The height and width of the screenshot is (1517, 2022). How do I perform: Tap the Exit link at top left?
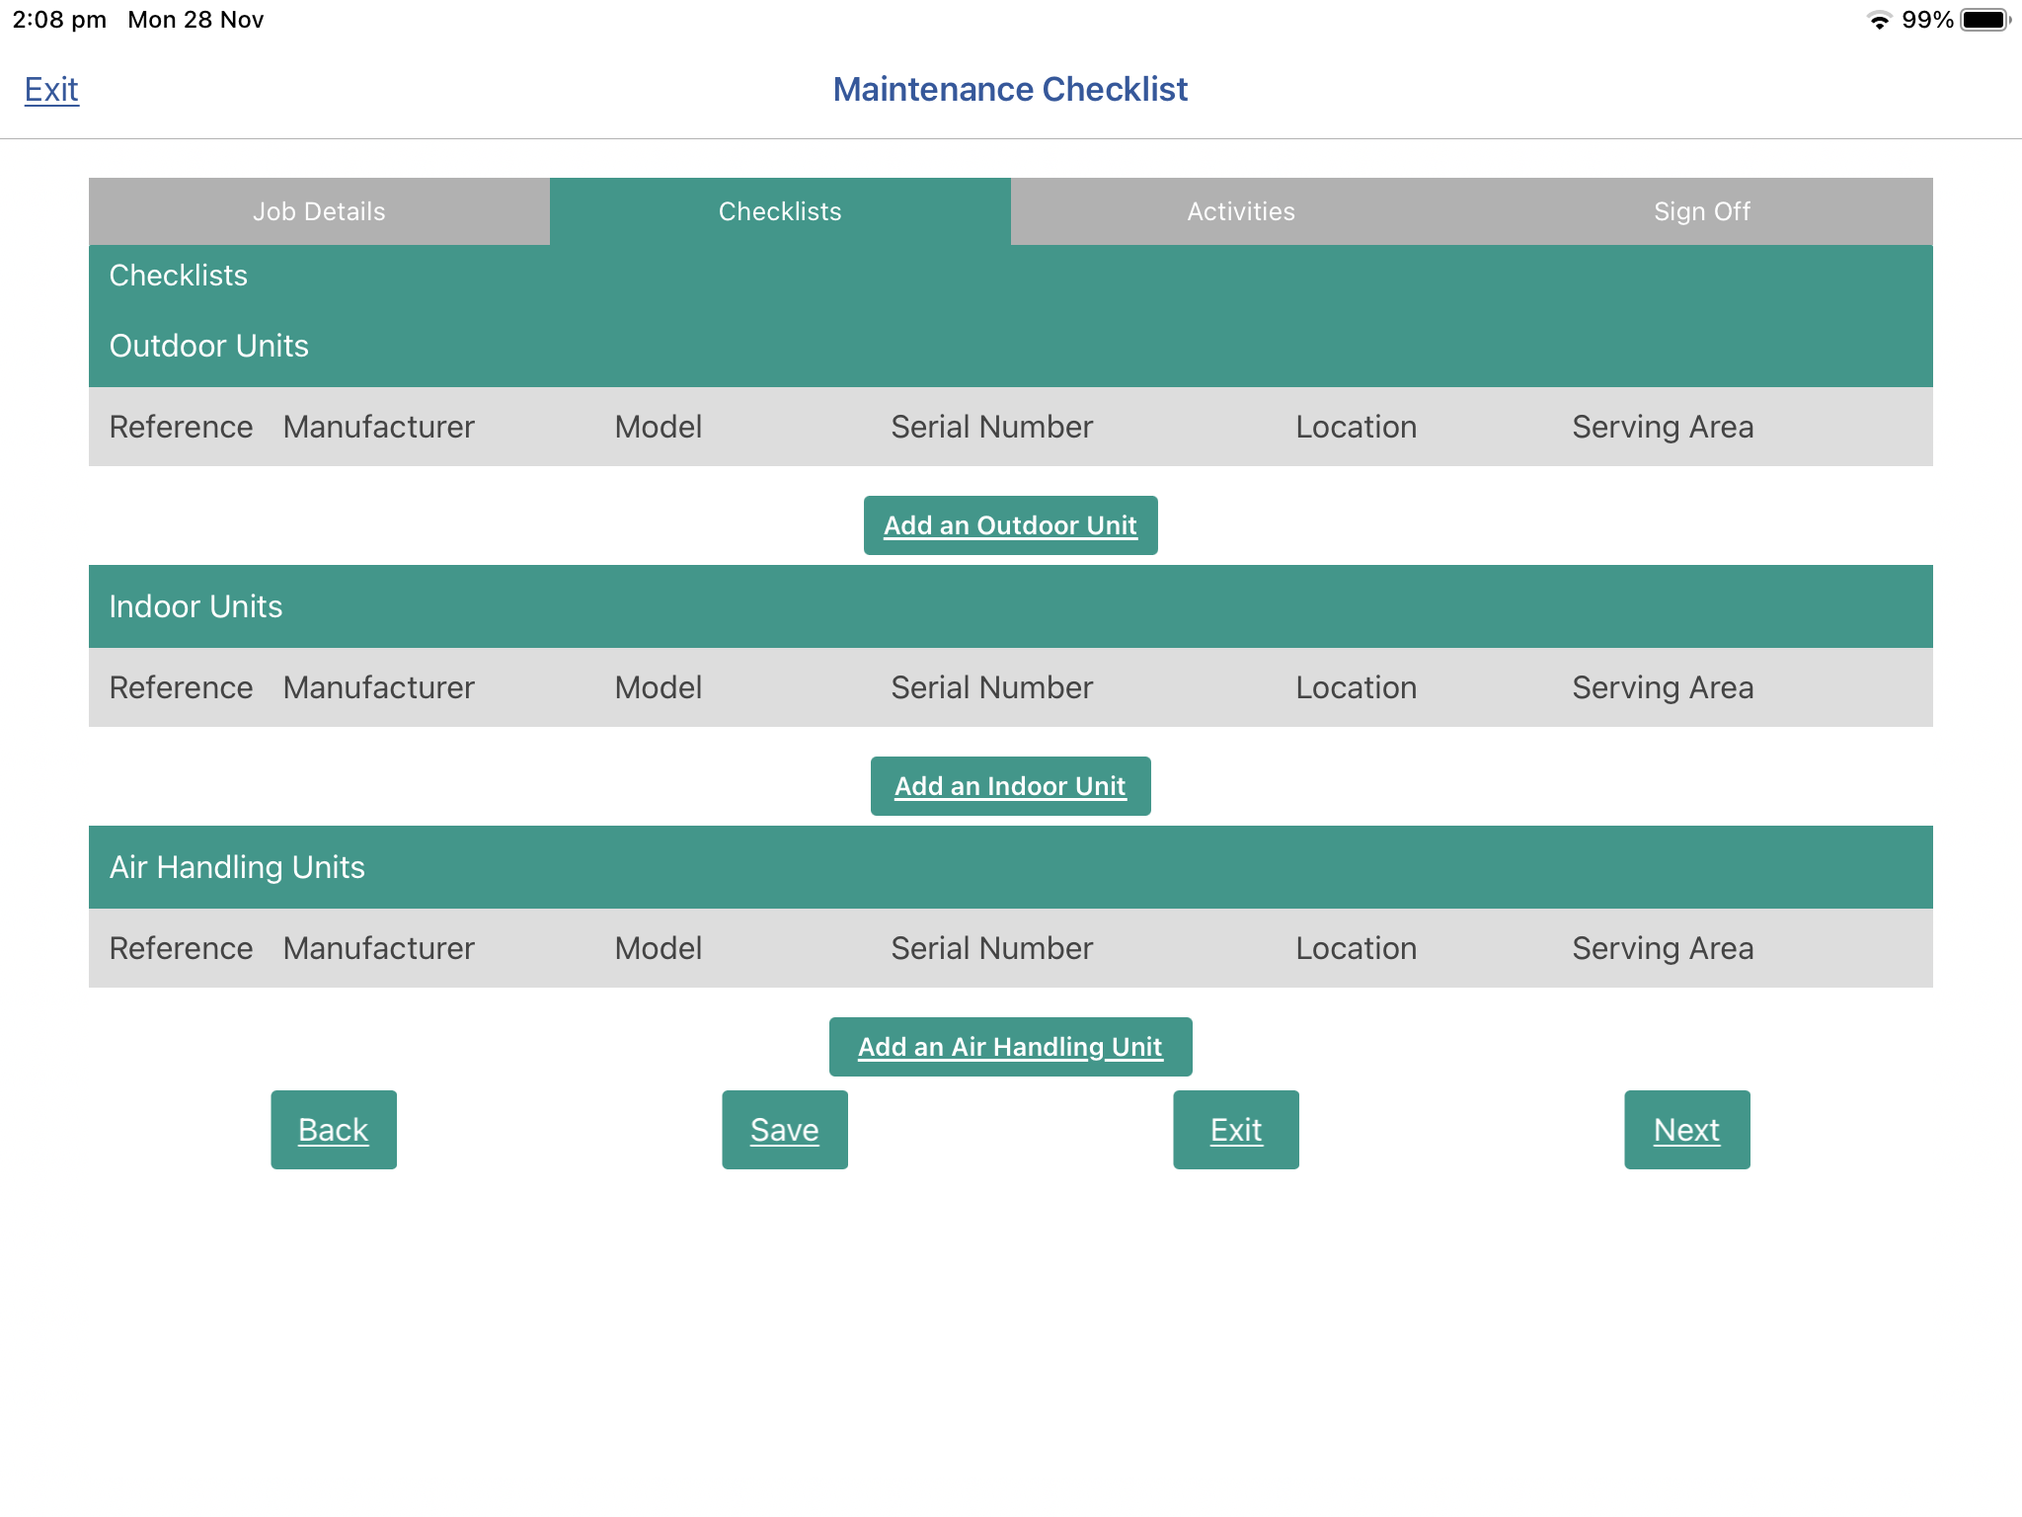click(51, 90)
